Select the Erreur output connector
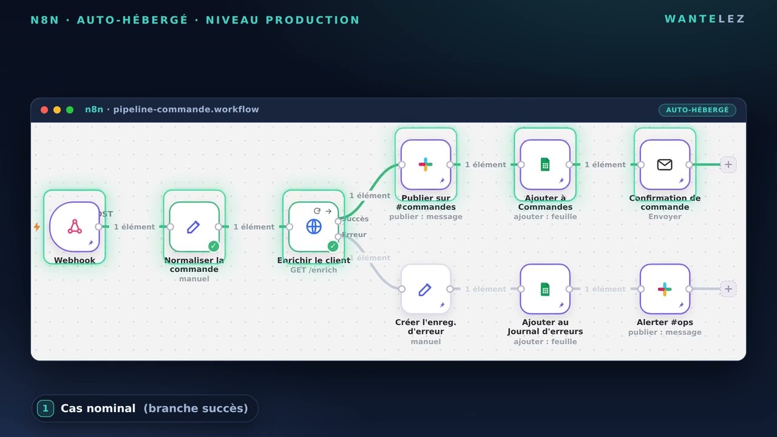This screenshot has height=437, width=777. 338,236
